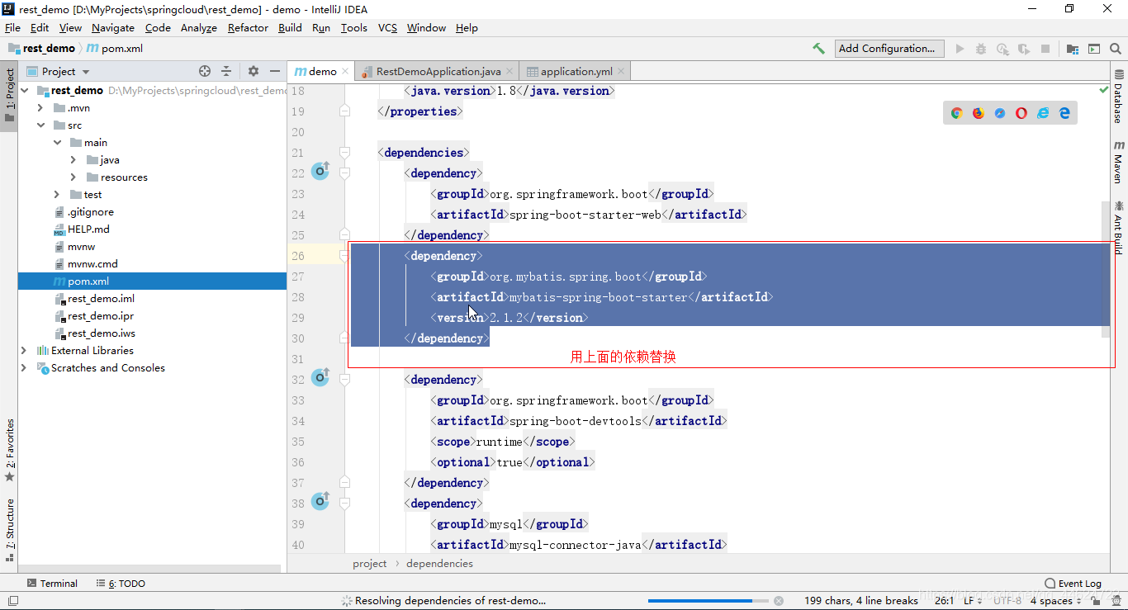
Task: Open Search Everywhere with the magnifier icon
Action: click(1115, 48)
